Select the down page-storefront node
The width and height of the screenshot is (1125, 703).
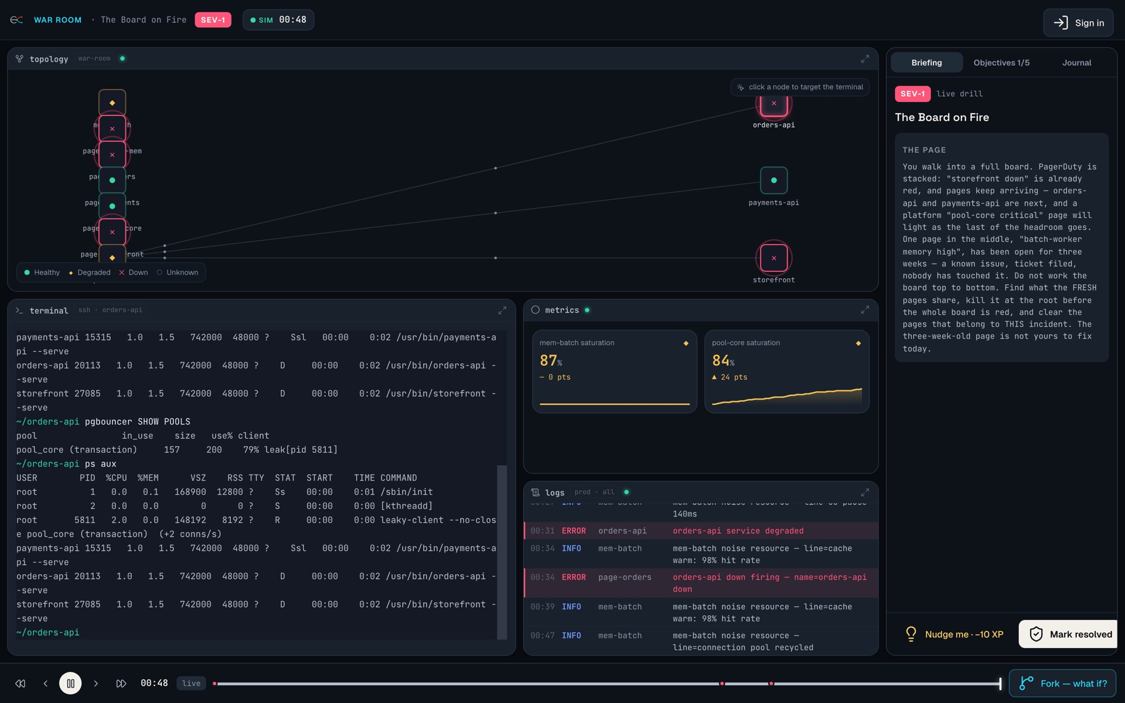[x=112, y=231]
